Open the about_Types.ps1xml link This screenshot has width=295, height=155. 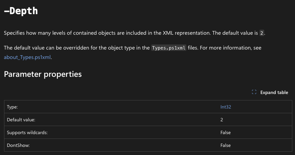click(27, 57)
